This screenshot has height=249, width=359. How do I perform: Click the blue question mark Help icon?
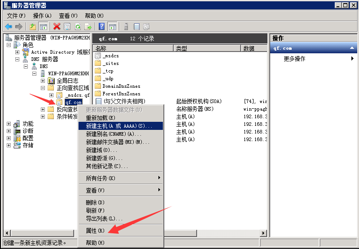102,27
